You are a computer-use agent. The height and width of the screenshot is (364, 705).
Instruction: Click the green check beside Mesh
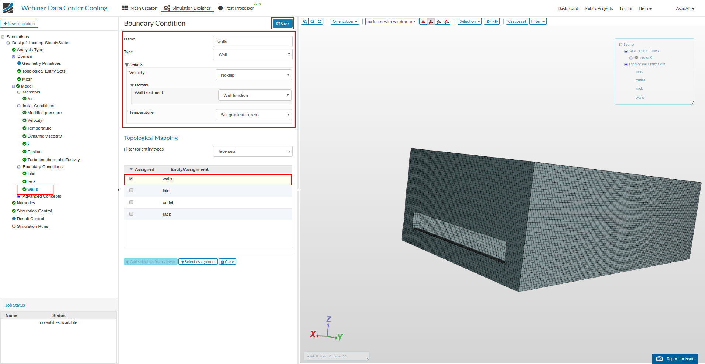pyautogui.click(x=19, y=79)
